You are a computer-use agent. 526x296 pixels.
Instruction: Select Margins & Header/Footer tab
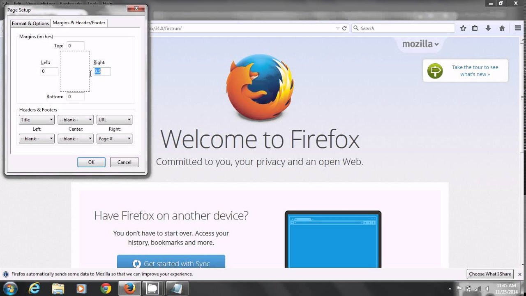(x=79, y=23)
